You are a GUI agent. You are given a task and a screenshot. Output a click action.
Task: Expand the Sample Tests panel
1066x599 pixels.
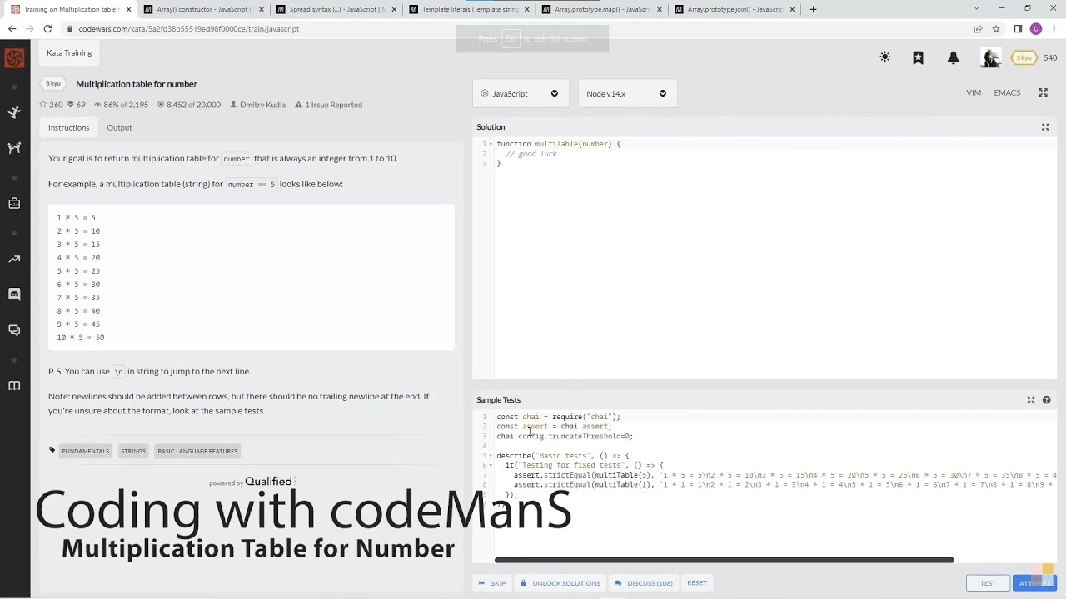pyautogui.click(x=1031, y=400)
